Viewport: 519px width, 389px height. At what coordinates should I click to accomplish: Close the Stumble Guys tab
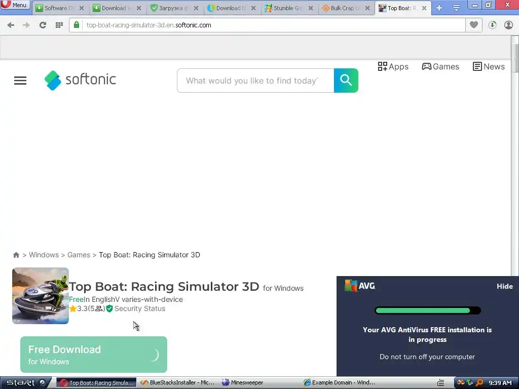pos(311,8)
